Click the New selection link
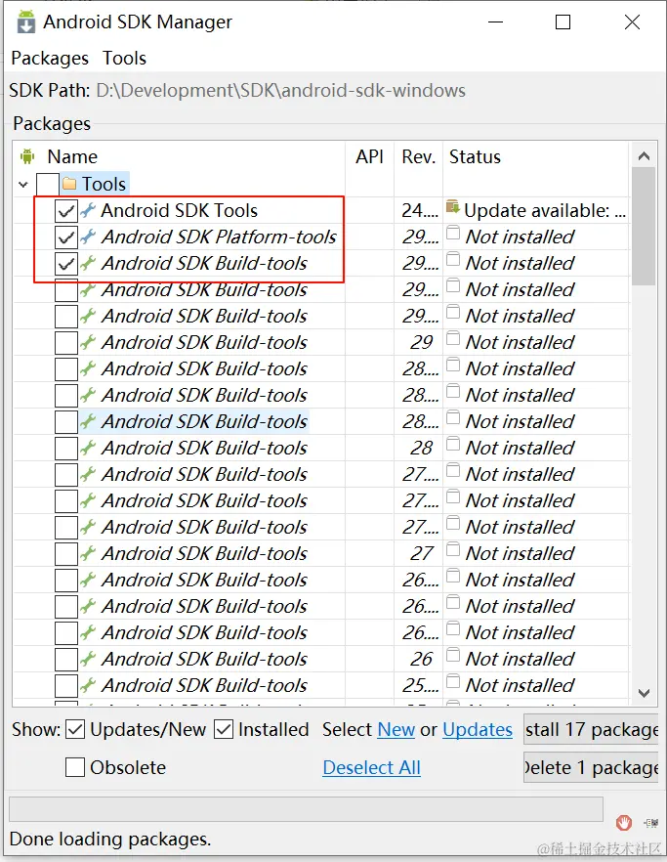667x862 pixels. (396, 729)
